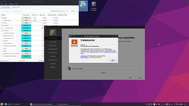Open the American English language dropdown
The width and height of the screenshot is (189, 106).
pos(106,69)
